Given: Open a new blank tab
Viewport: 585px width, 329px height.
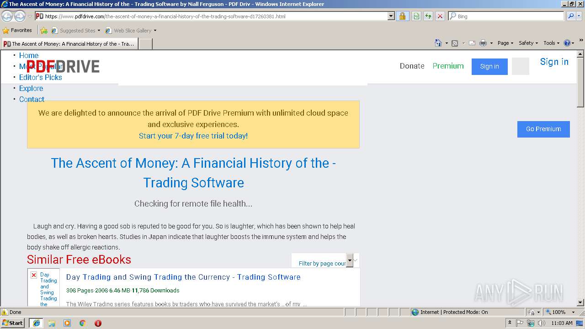Looking at the screenshot, I should click(145, 44).
